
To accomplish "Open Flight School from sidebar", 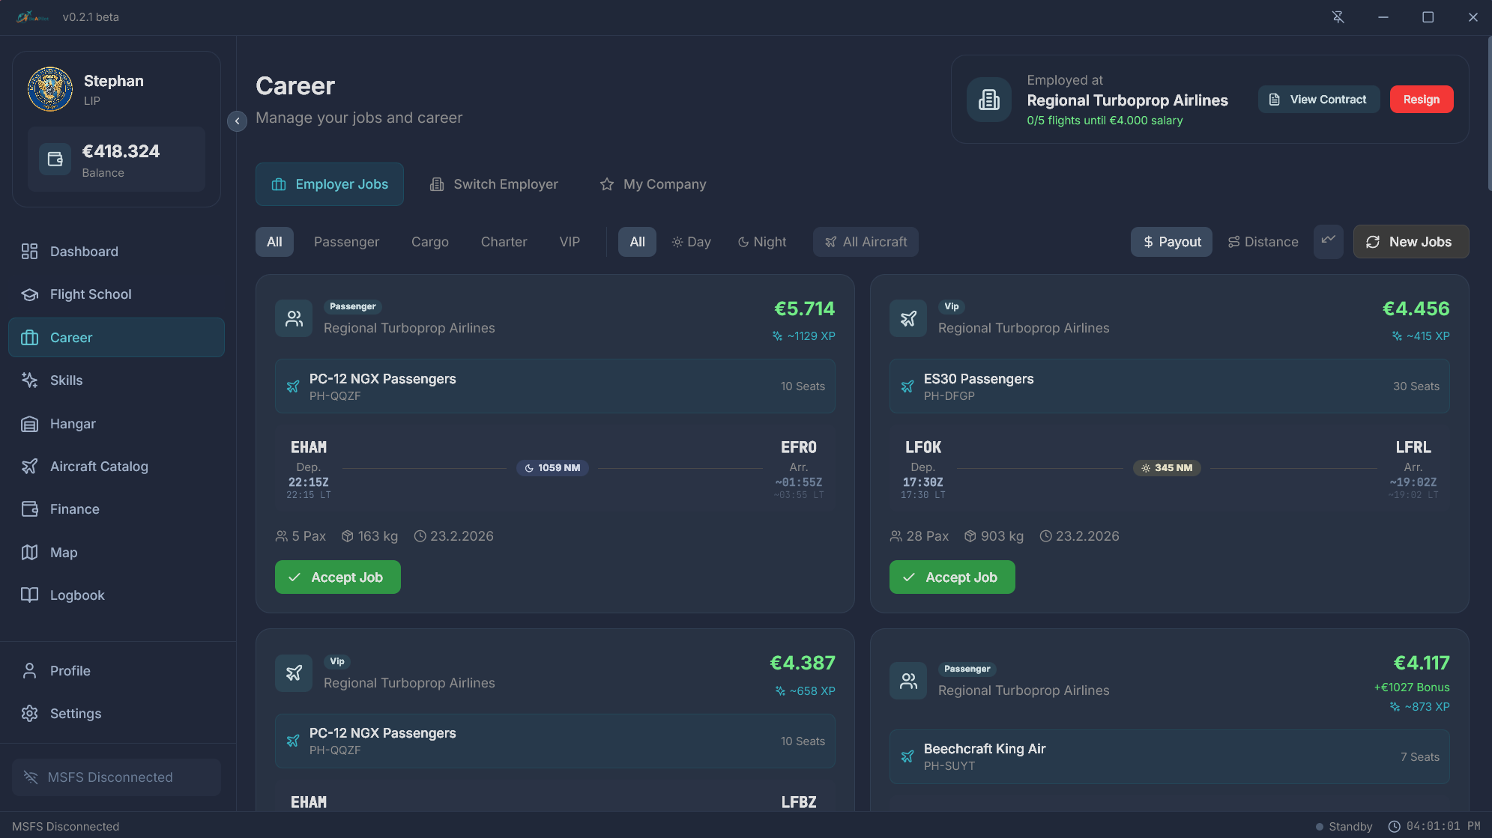I will [90, 294].
